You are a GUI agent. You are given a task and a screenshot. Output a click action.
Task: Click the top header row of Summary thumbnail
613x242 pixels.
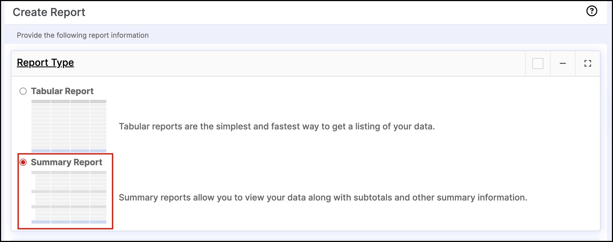click(69, 173)
